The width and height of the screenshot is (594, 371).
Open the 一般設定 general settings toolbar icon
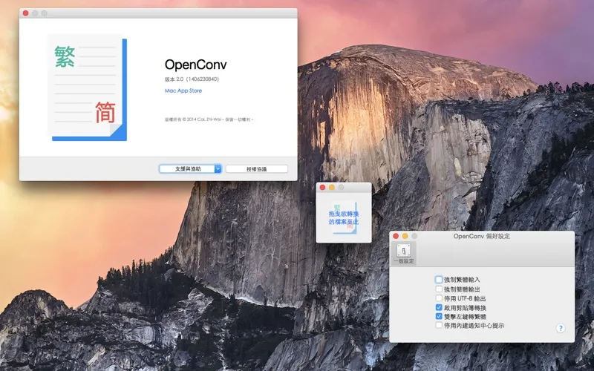[x=404, y=254]
